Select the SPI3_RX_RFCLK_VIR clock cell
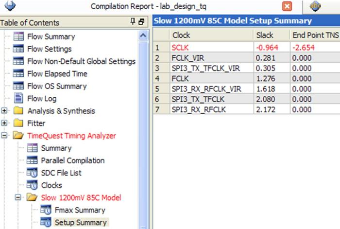Viewport: 340px width, 229px height. click(x=212, y=89)
